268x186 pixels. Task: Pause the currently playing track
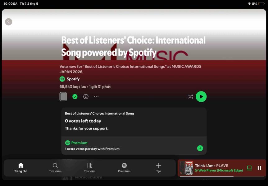(259, 168)
